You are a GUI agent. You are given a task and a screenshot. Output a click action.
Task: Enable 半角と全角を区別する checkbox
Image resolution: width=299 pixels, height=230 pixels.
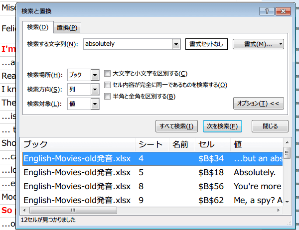[x=107, y=97]
